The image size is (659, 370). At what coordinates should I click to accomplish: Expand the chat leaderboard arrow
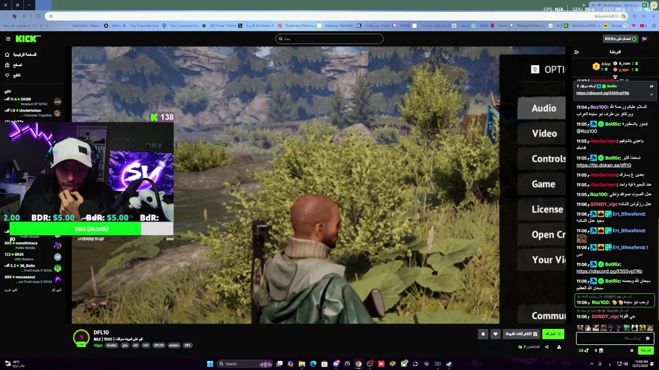click(x=615, y=77)
